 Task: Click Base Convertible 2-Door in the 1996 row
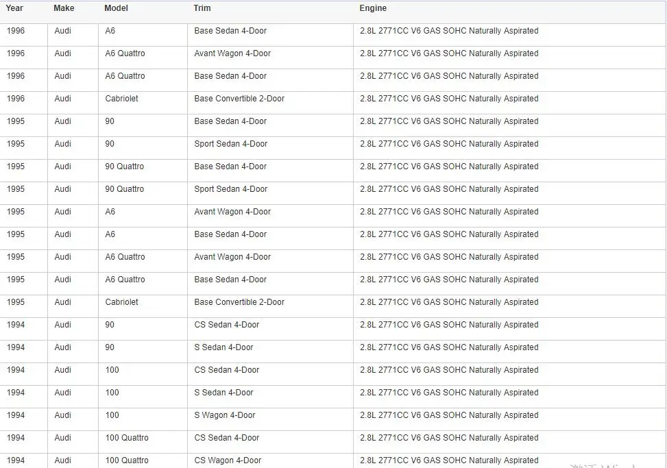239,99
